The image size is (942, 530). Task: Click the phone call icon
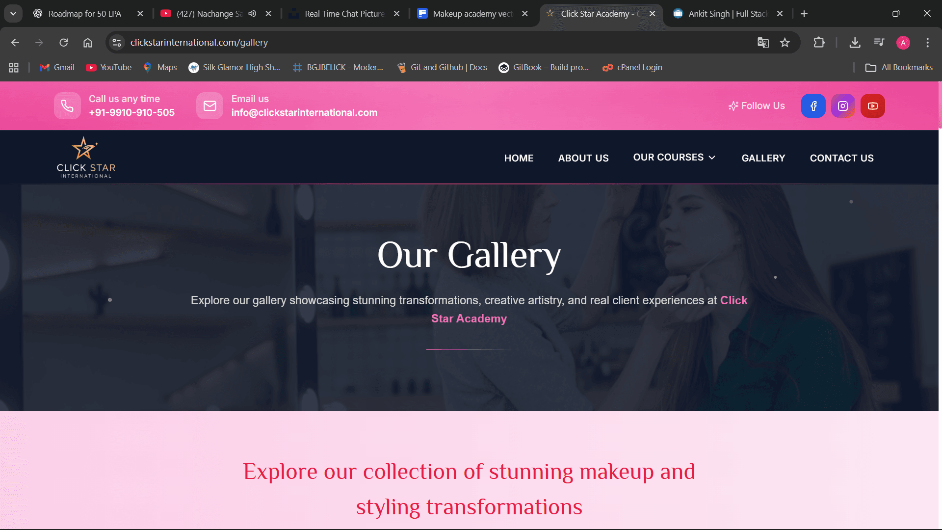[67, 106]
